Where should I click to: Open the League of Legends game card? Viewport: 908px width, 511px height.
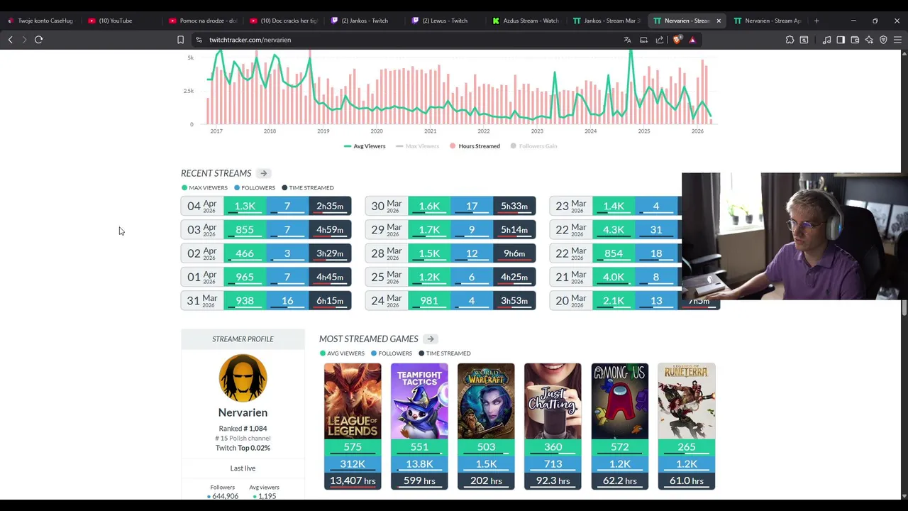pos(353,426)
